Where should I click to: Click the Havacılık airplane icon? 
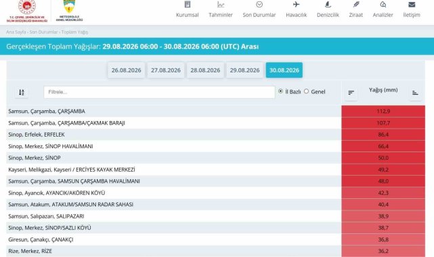[x=296, y=5]
